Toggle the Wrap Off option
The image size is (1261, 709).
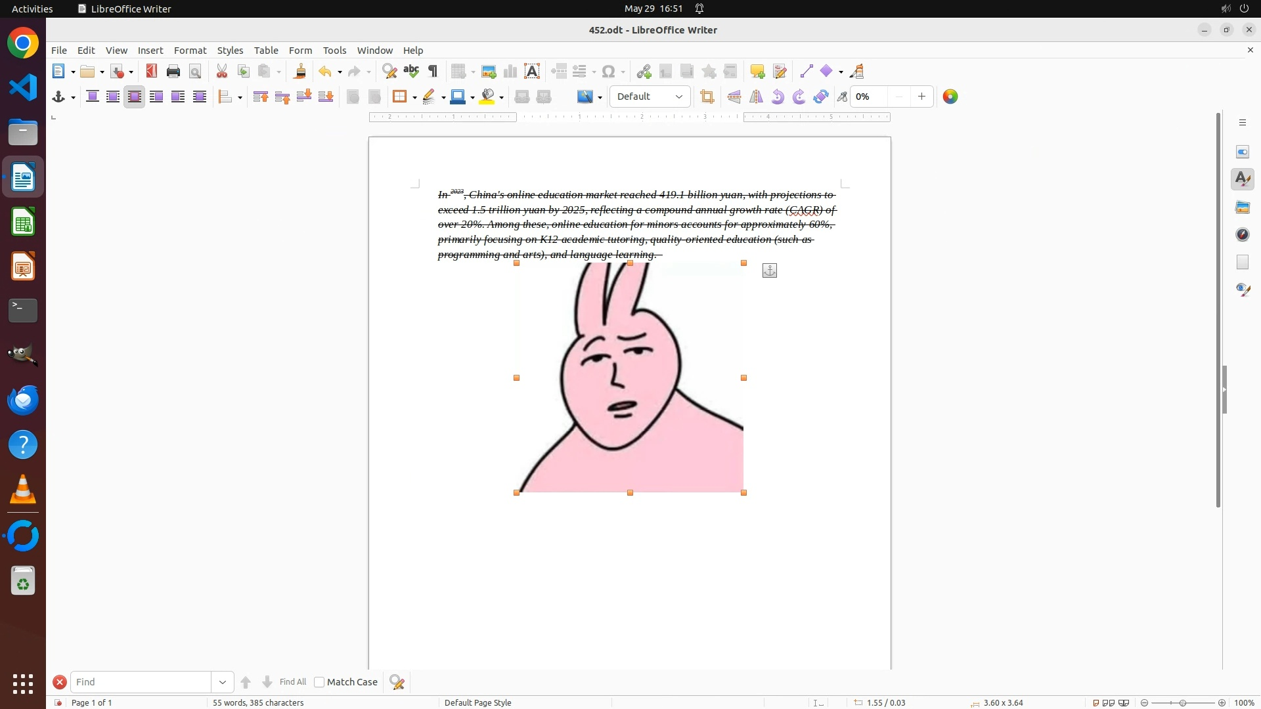(x=93, y=97)
